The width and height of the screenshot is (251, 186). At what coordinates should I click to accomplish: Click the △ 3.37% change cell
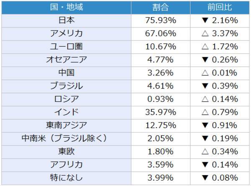(219, 33)
